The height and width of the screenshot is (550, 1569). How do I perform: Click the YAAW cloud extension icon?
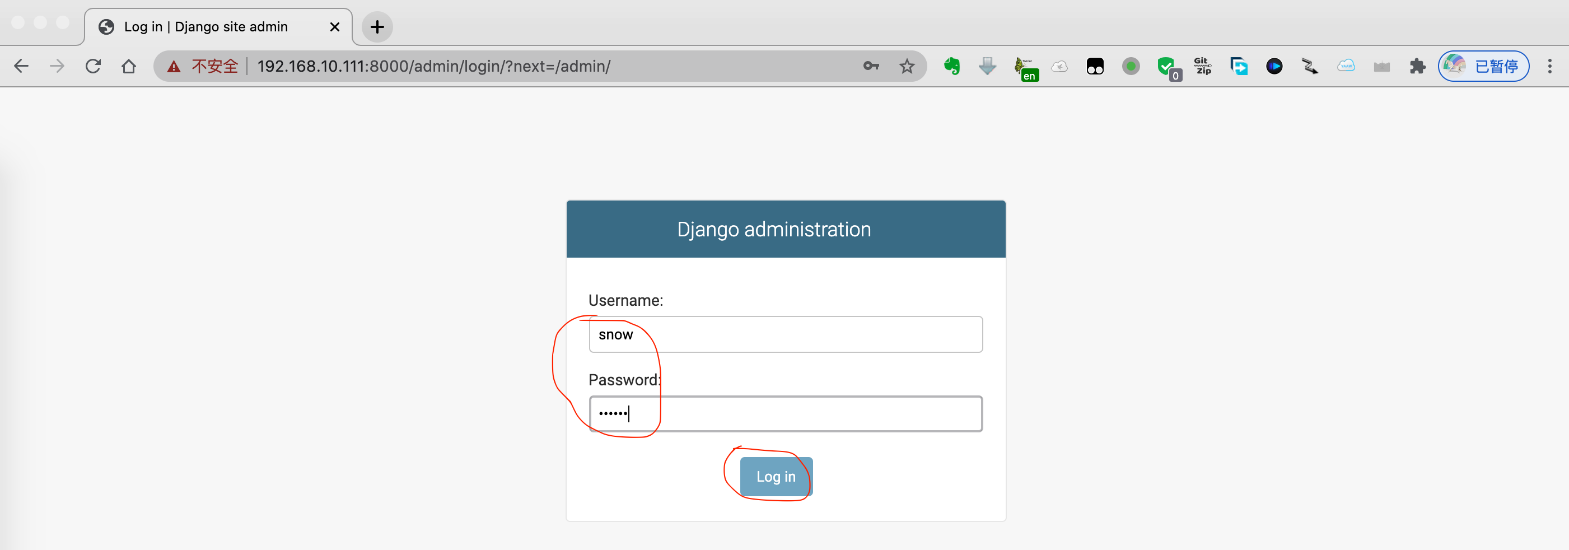click(1346, 66)
